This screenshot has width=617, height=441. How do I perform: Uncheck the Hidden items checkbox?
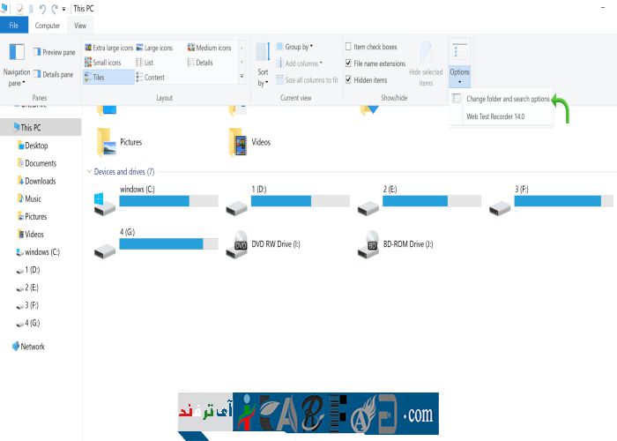point(349,80)
